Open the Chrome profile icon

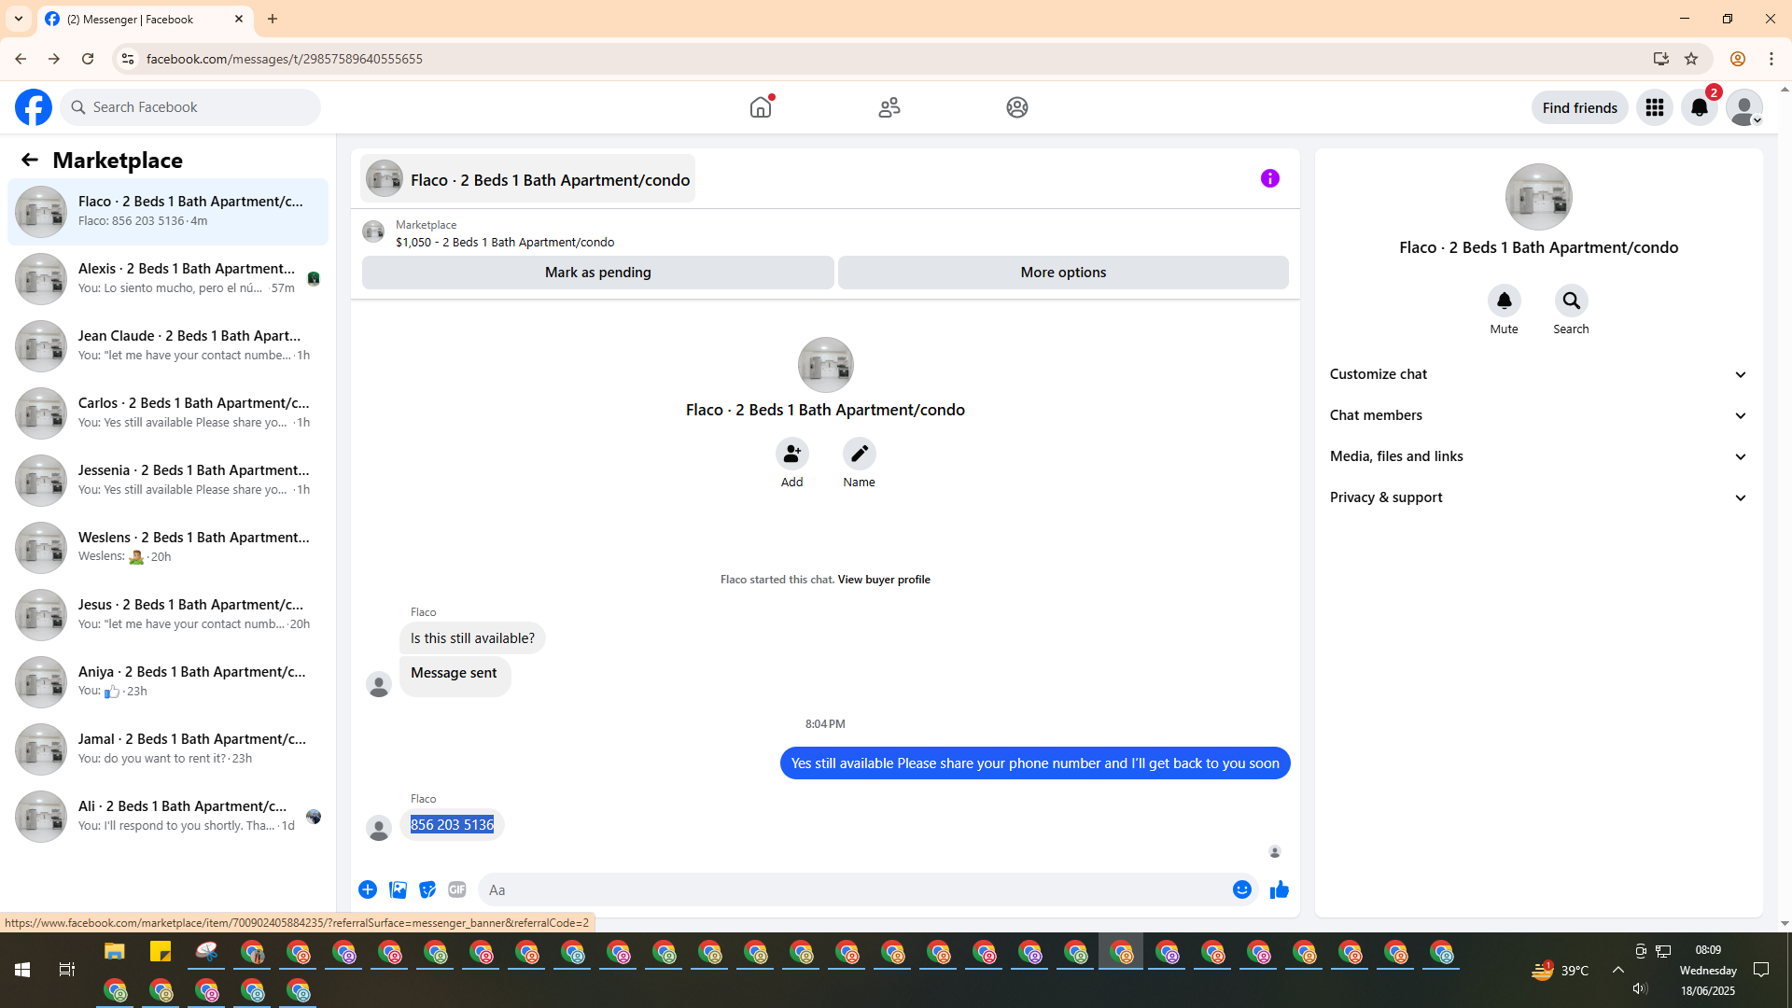tap(1738, 59)
